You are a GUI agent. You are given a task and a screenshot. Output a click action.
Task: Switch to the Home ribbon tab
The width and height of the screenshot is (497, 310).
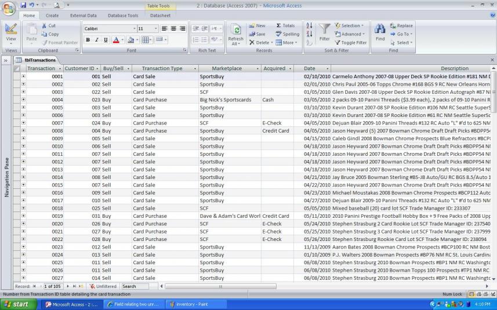point(29,16)
